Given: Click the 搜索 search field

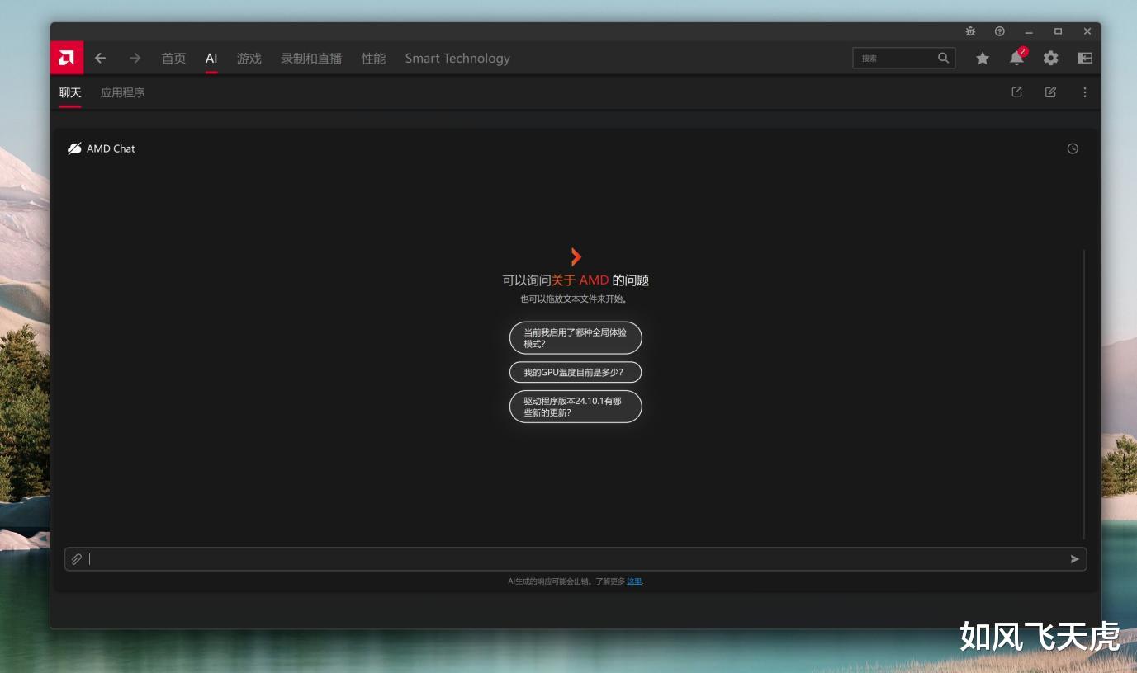Looking at the screenshot, I should coord(903,58).
